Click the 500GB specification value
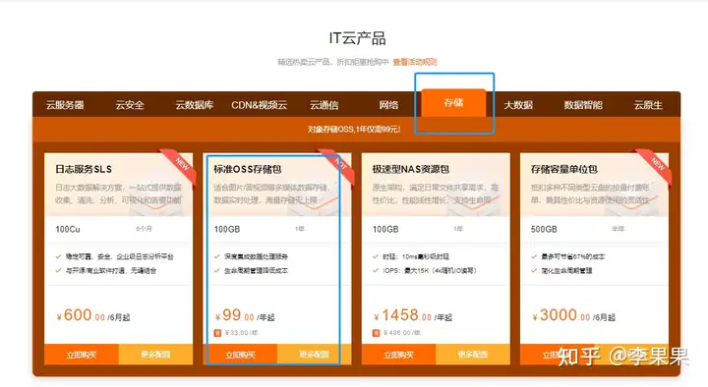Viewport: 708px width, 387px height. [x=544, y=229]
